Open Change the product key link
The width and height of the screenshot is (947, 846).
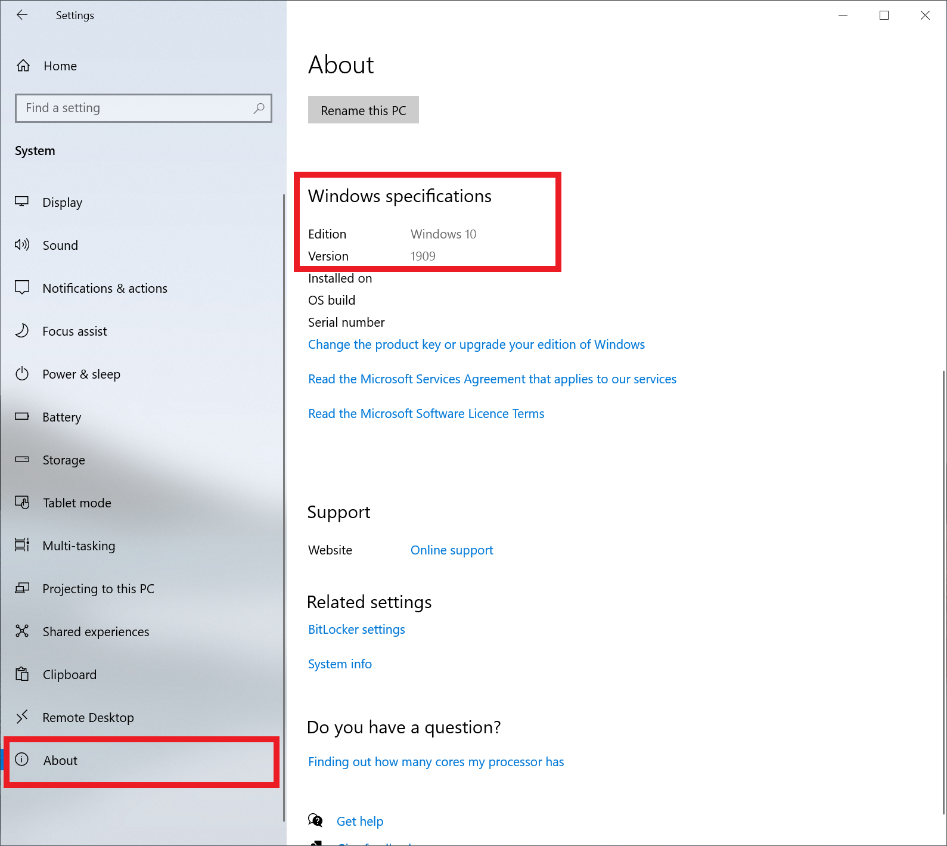click(x=476, y=345)
